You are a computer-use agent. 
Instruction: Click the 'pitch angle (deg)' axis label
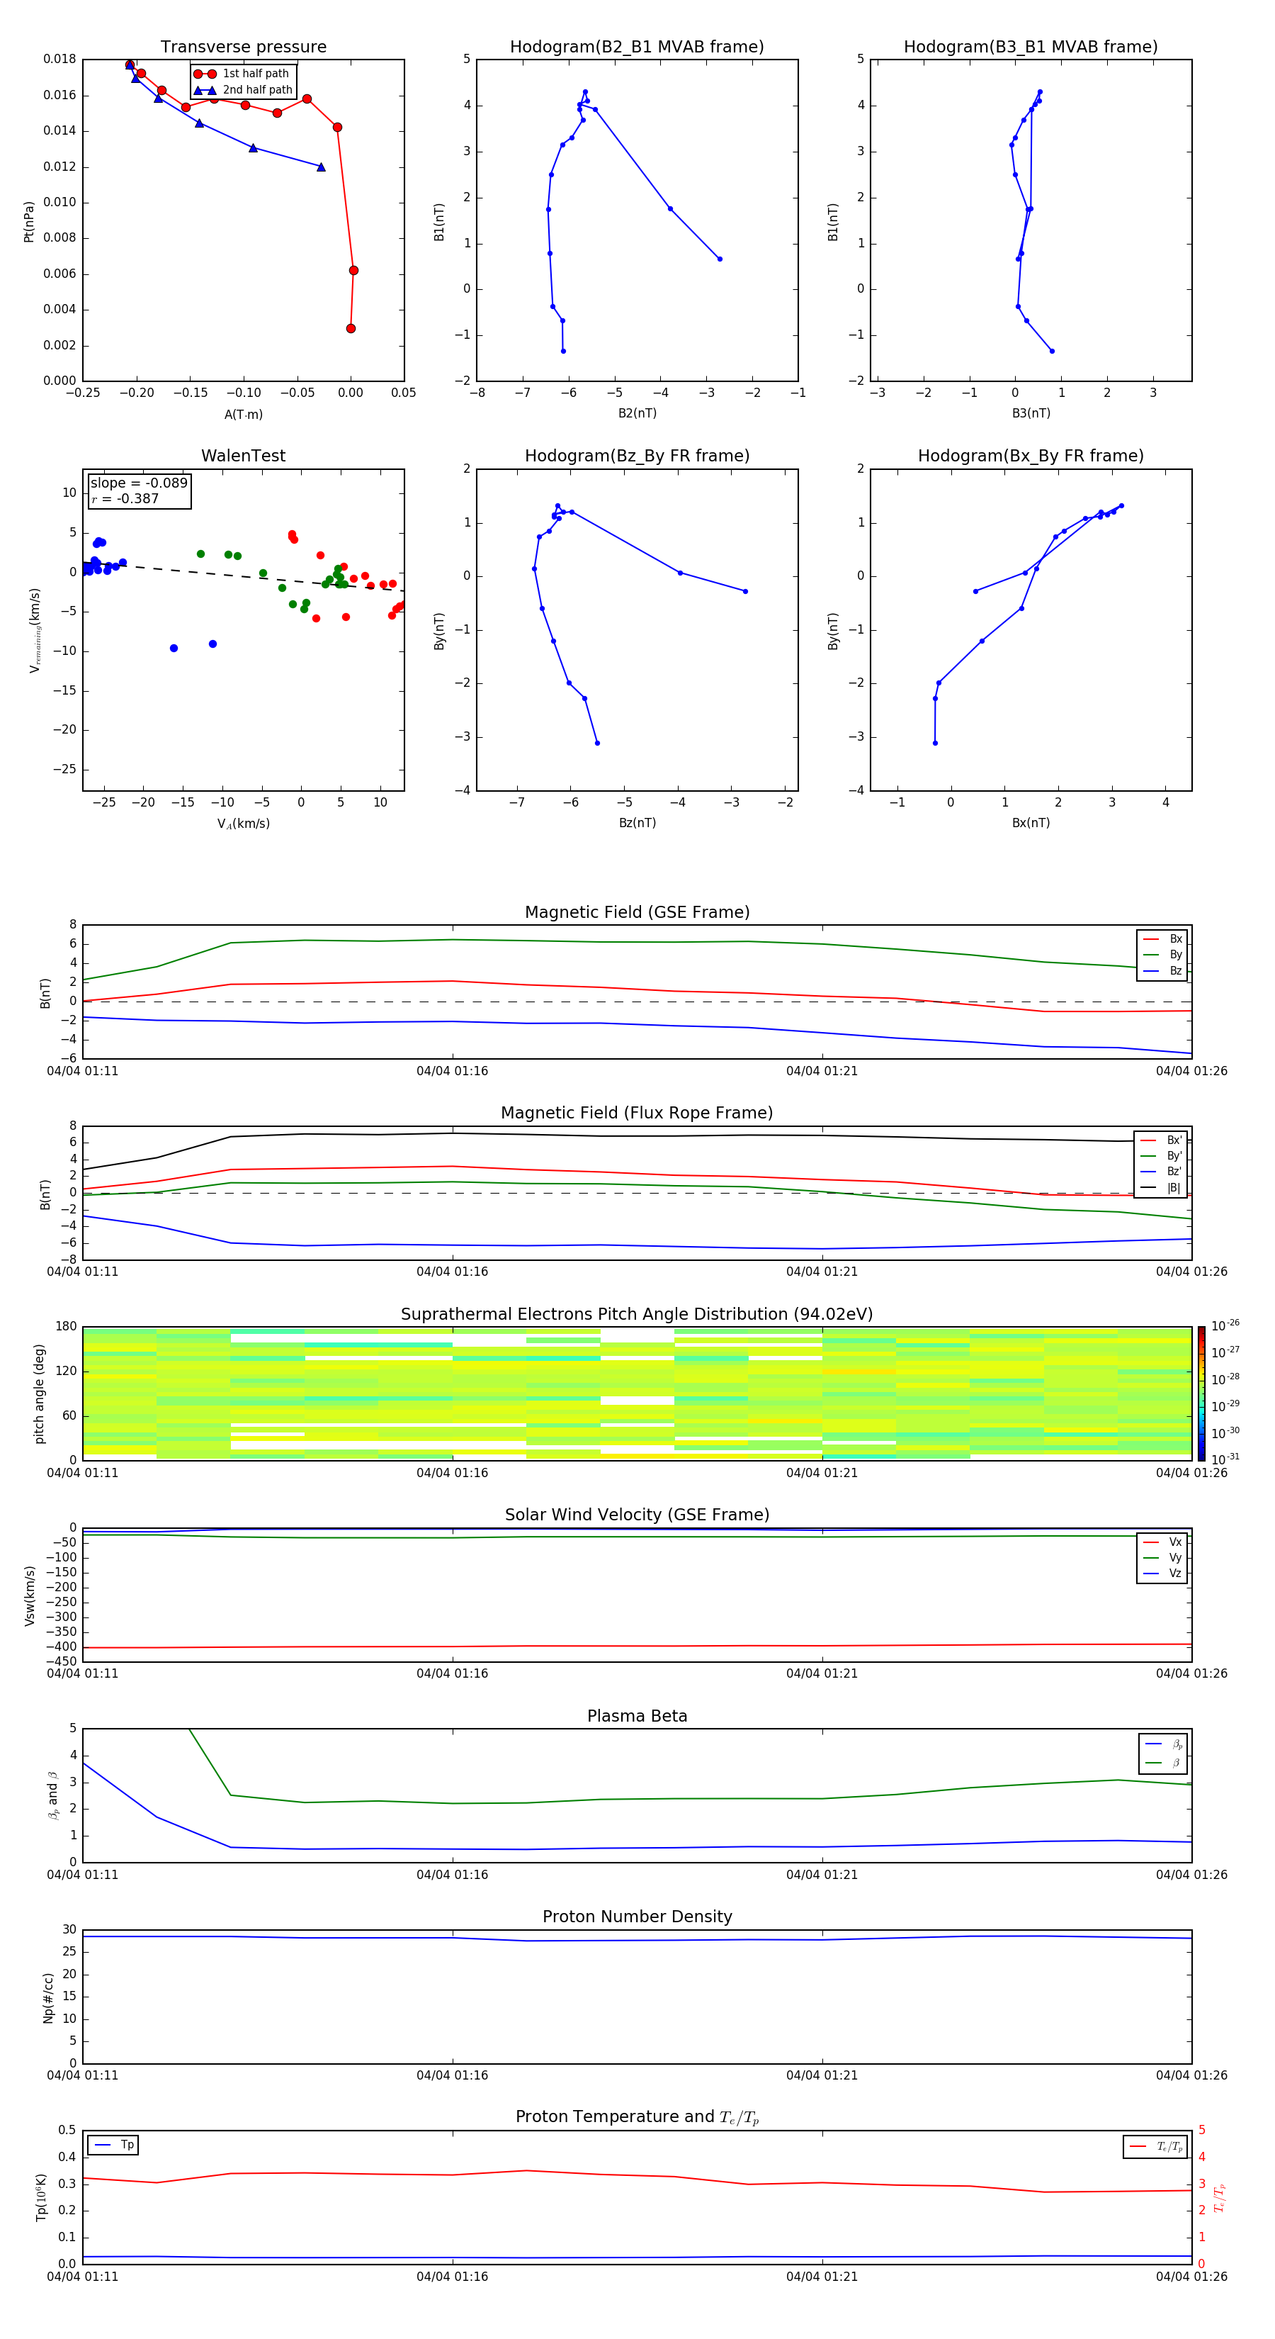[39, 1393]
